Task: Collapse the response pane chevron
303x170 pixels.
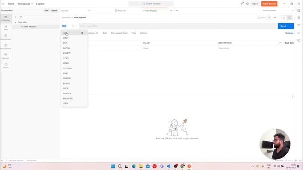Action: [292, 97]
